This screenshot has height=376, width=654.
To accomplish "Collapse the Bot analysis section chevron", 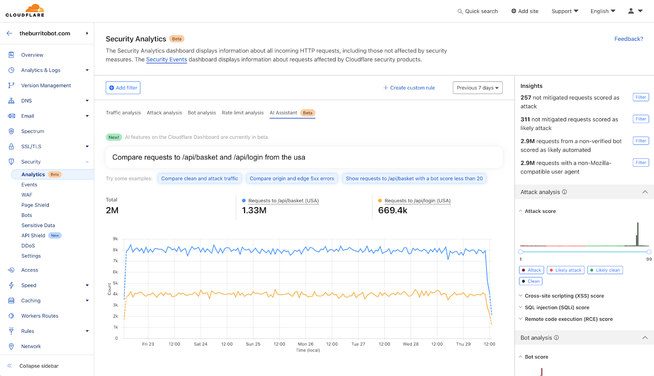I will click(x=645, y=338).
